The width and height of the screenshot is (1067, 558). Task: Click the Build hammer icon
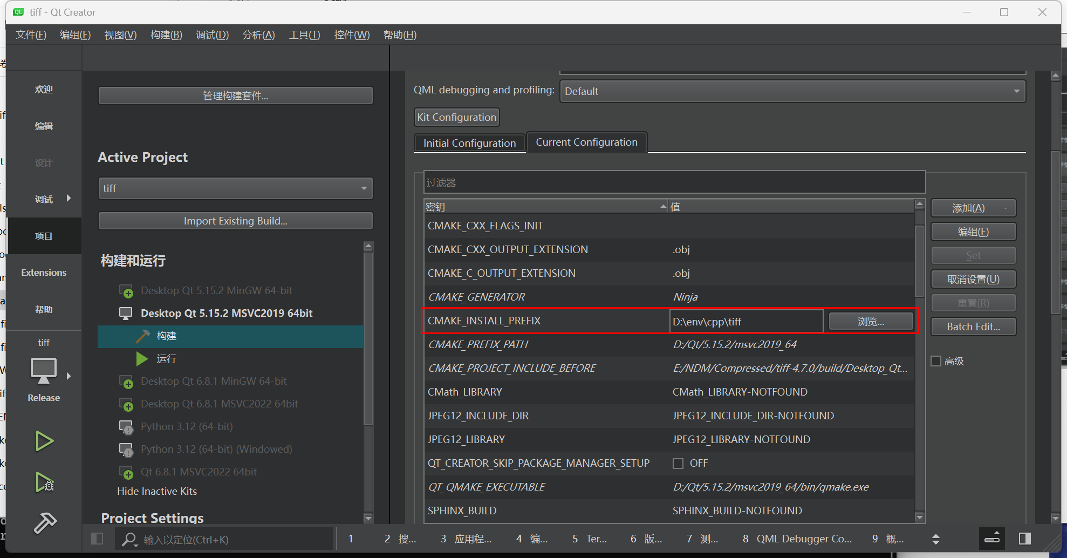45,522
